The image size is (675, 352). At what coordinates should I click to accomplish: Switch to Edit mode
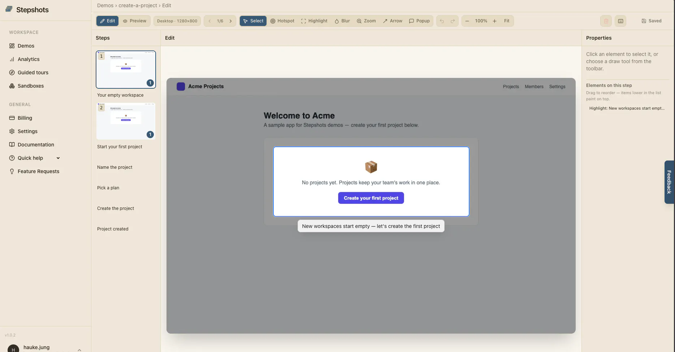(107, 21)
